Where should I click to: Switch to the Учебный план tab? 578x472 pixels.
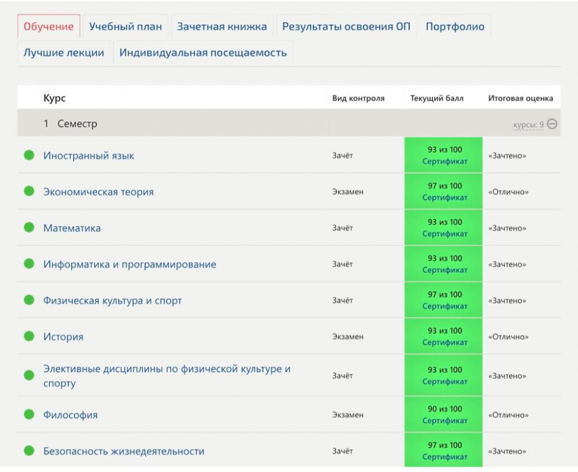[x=125, y=27]
